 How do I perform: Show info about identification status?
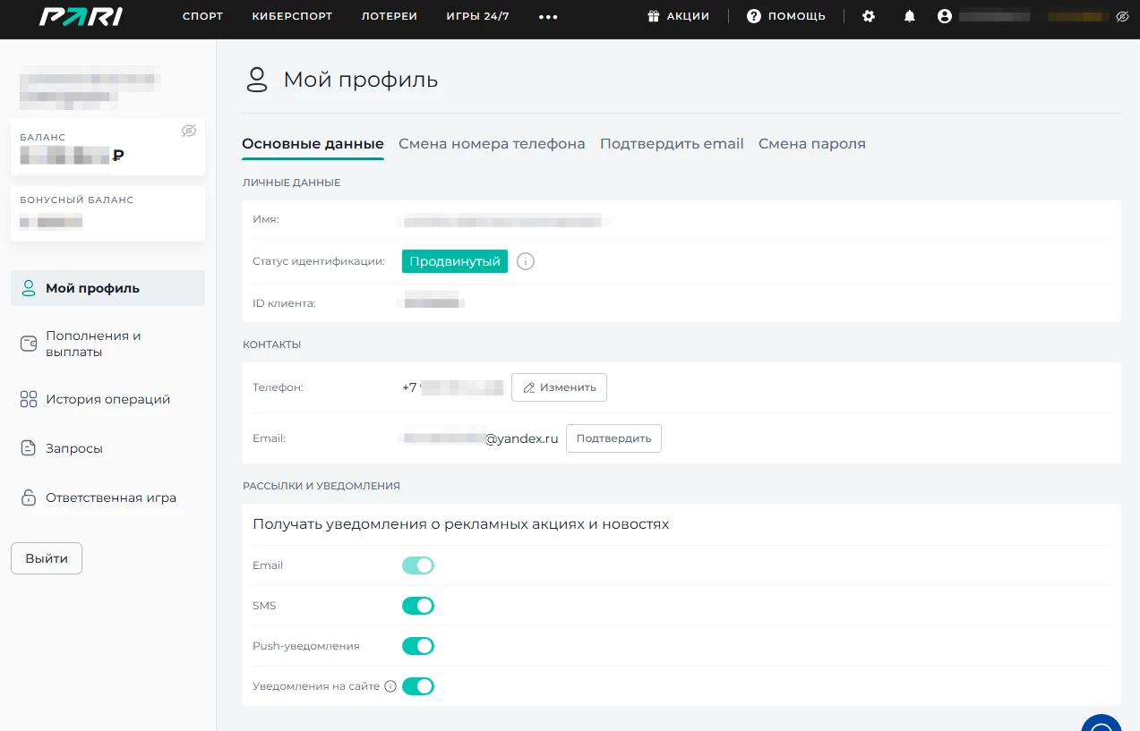coord(526,261)
